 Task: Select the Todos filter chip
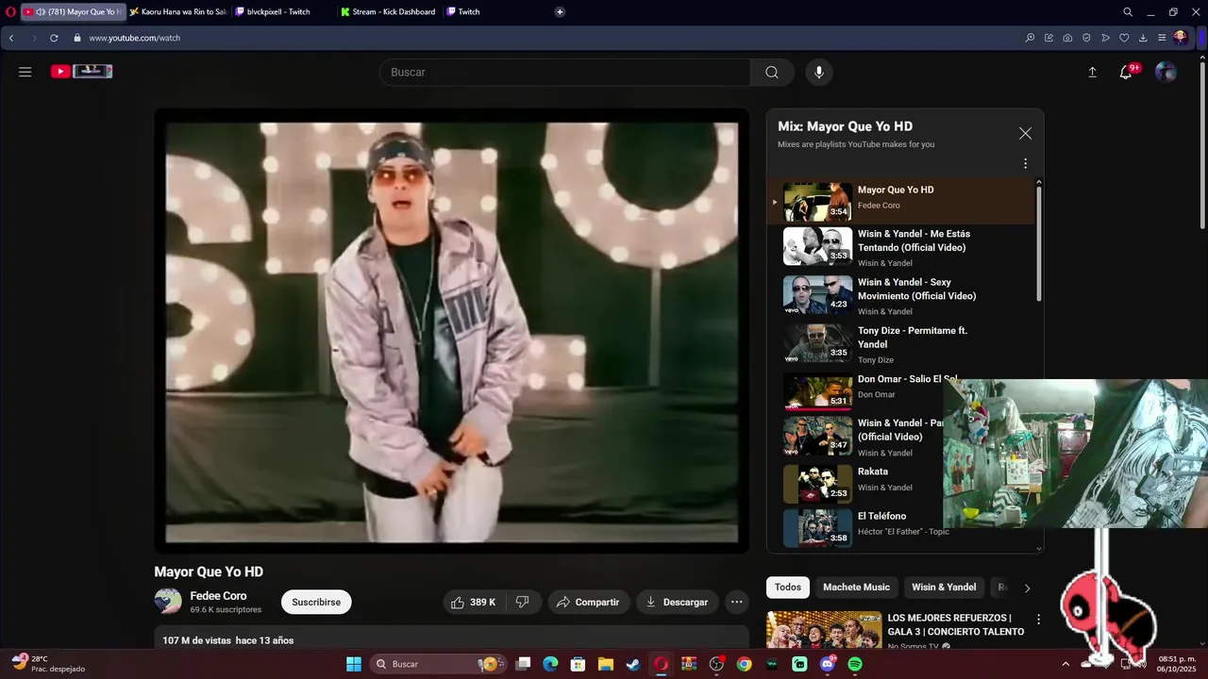tap(788, 588)
